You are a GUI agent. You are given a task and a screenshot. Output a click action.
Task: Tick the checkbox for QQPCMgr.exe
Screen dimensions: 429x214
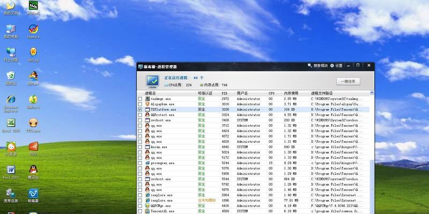coord(140,206)
